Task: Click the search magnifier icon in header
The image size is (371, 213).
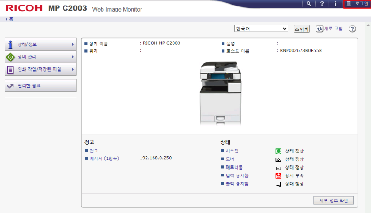Action: 309,4
